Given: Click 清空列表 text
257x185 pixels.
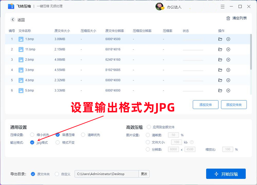Looking at the screenshot, I should point(240,18).
